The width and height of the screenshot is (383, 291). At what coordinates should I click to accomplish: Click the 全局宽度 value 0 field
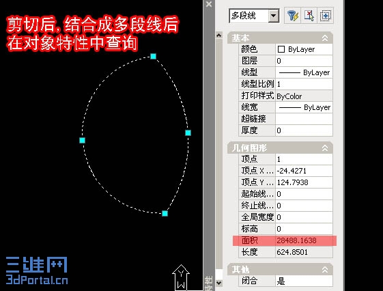pyautogui.click(x=304, y=217)
